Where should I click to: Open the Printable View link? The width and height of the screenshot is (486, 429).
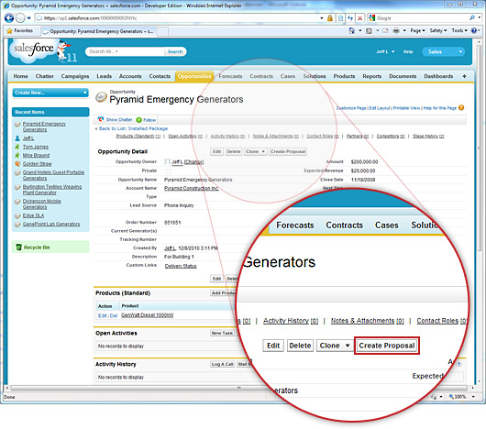pyautogui.click(x=406, y=108)
